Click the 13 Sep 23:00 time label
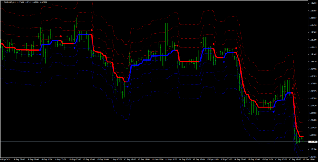Image resolution: width=318 pixels, height=162 pixels. (144, 160)
